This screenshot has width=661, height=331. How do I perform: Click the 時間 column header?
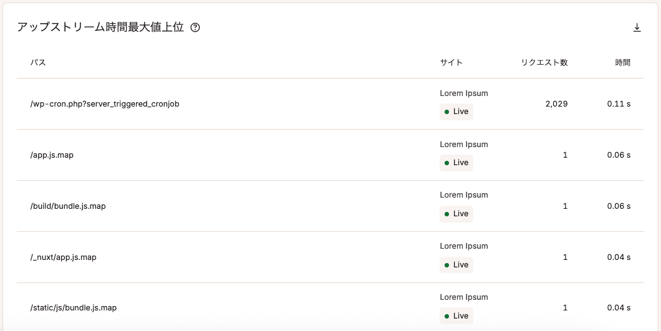[x=622, y=62]
